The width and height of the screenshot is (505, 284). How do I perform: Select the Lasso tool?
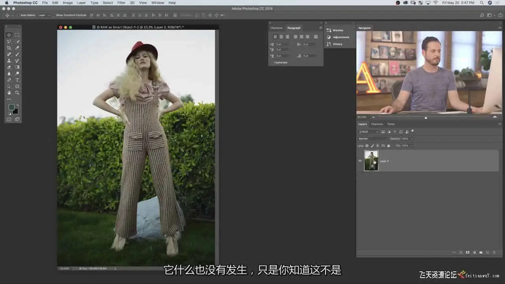(x=9, y=41)
